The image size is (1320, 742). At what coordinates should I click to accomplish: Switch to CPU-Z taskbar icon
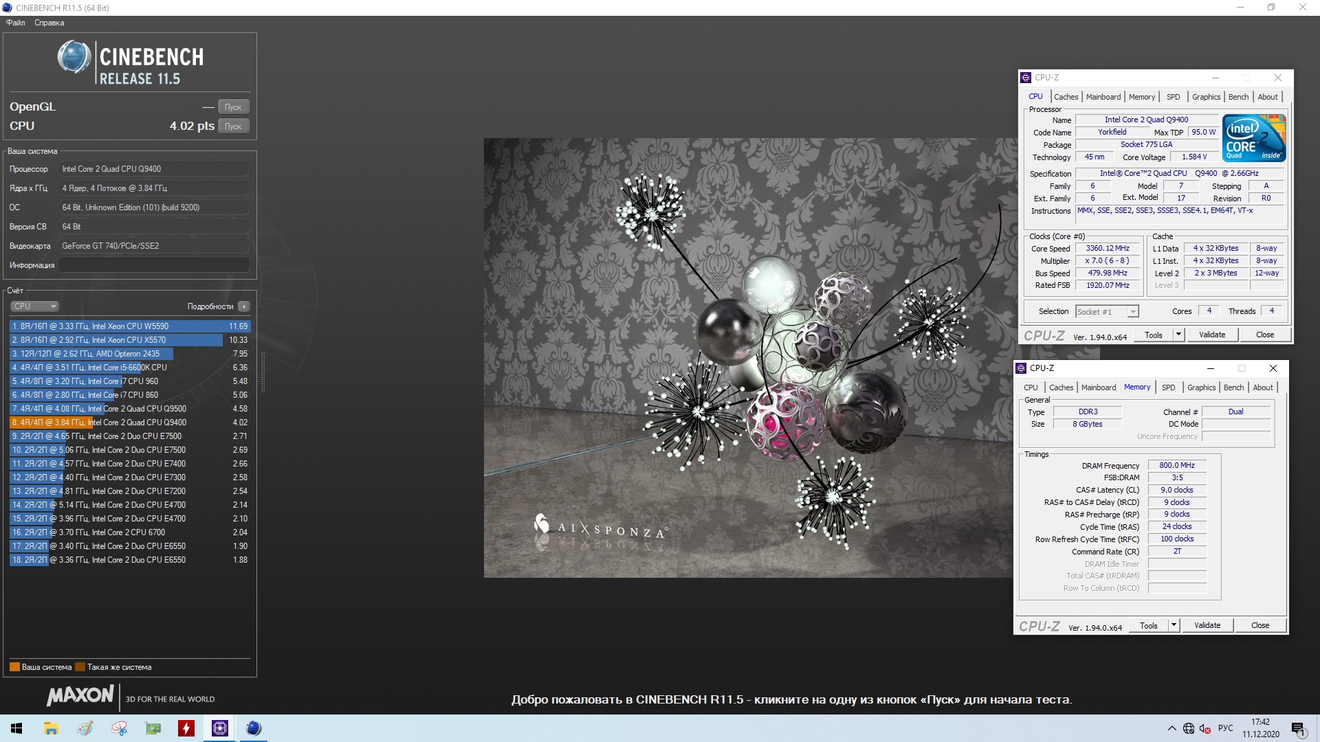pyautogui.click(x=220, y=728)
